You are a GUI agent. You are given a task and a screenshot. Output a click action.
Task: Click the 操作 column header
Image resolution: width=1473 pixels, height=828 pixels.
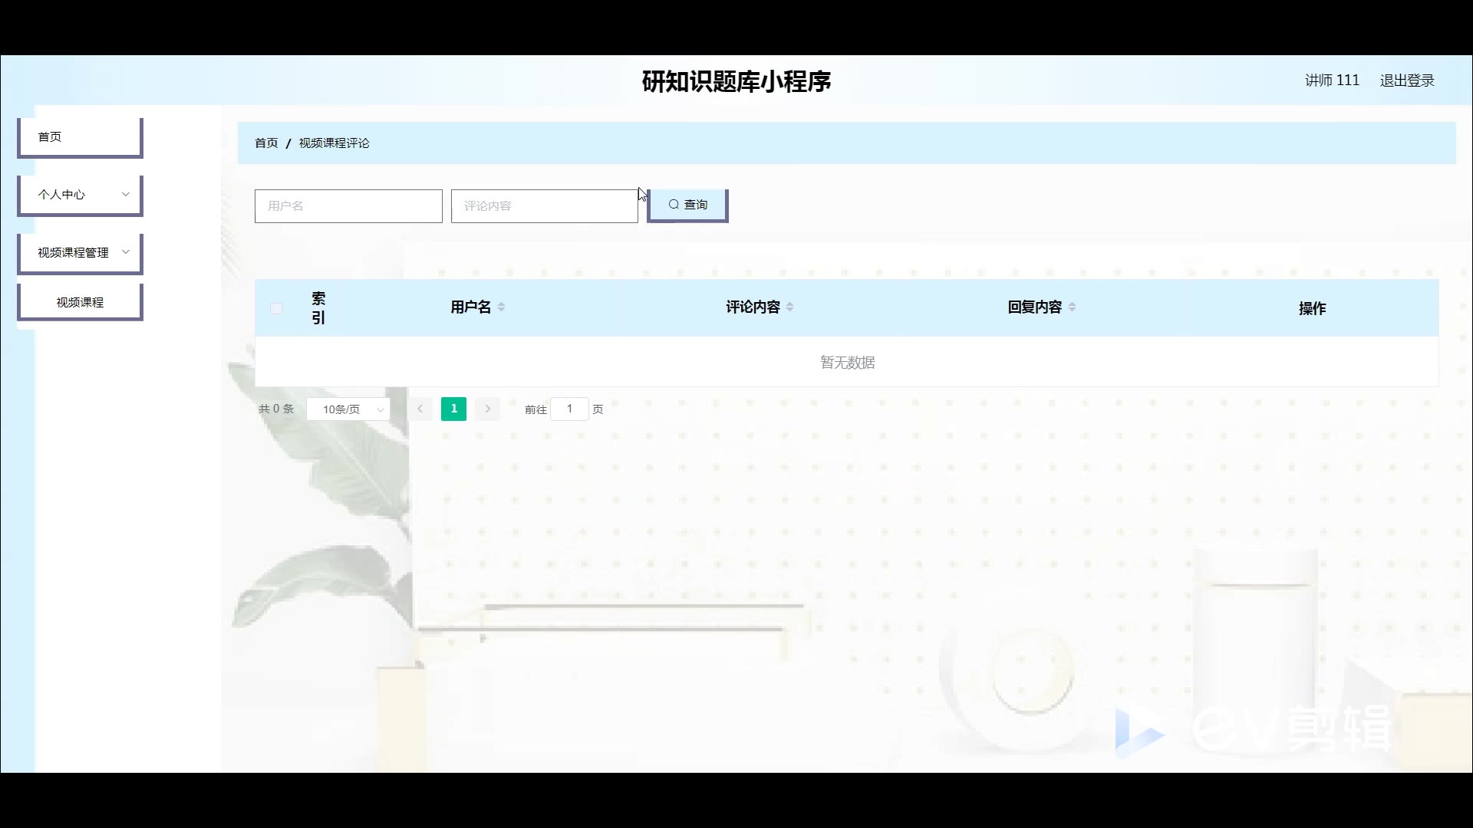click(1312, 308)
